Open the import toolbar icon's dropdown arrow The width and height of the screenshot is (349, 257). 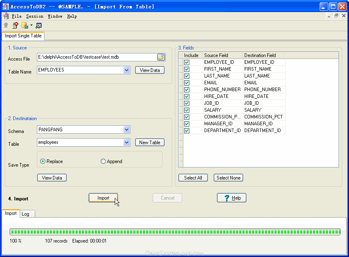click(31, 25)
